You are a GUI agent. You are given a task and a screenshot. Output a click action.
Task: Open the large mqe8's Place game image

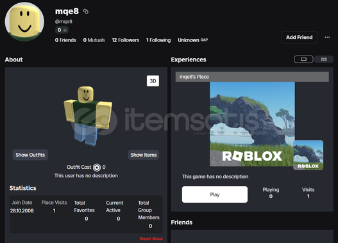point(252,124)
